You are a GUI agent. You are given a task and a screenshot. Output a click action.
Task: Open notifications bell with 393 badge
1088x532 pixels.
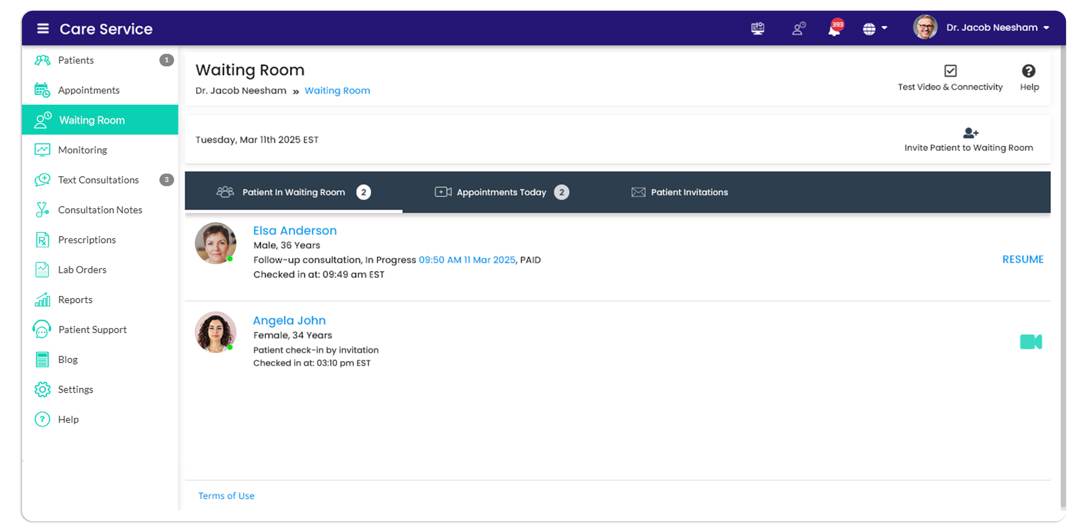coord(835,28)
